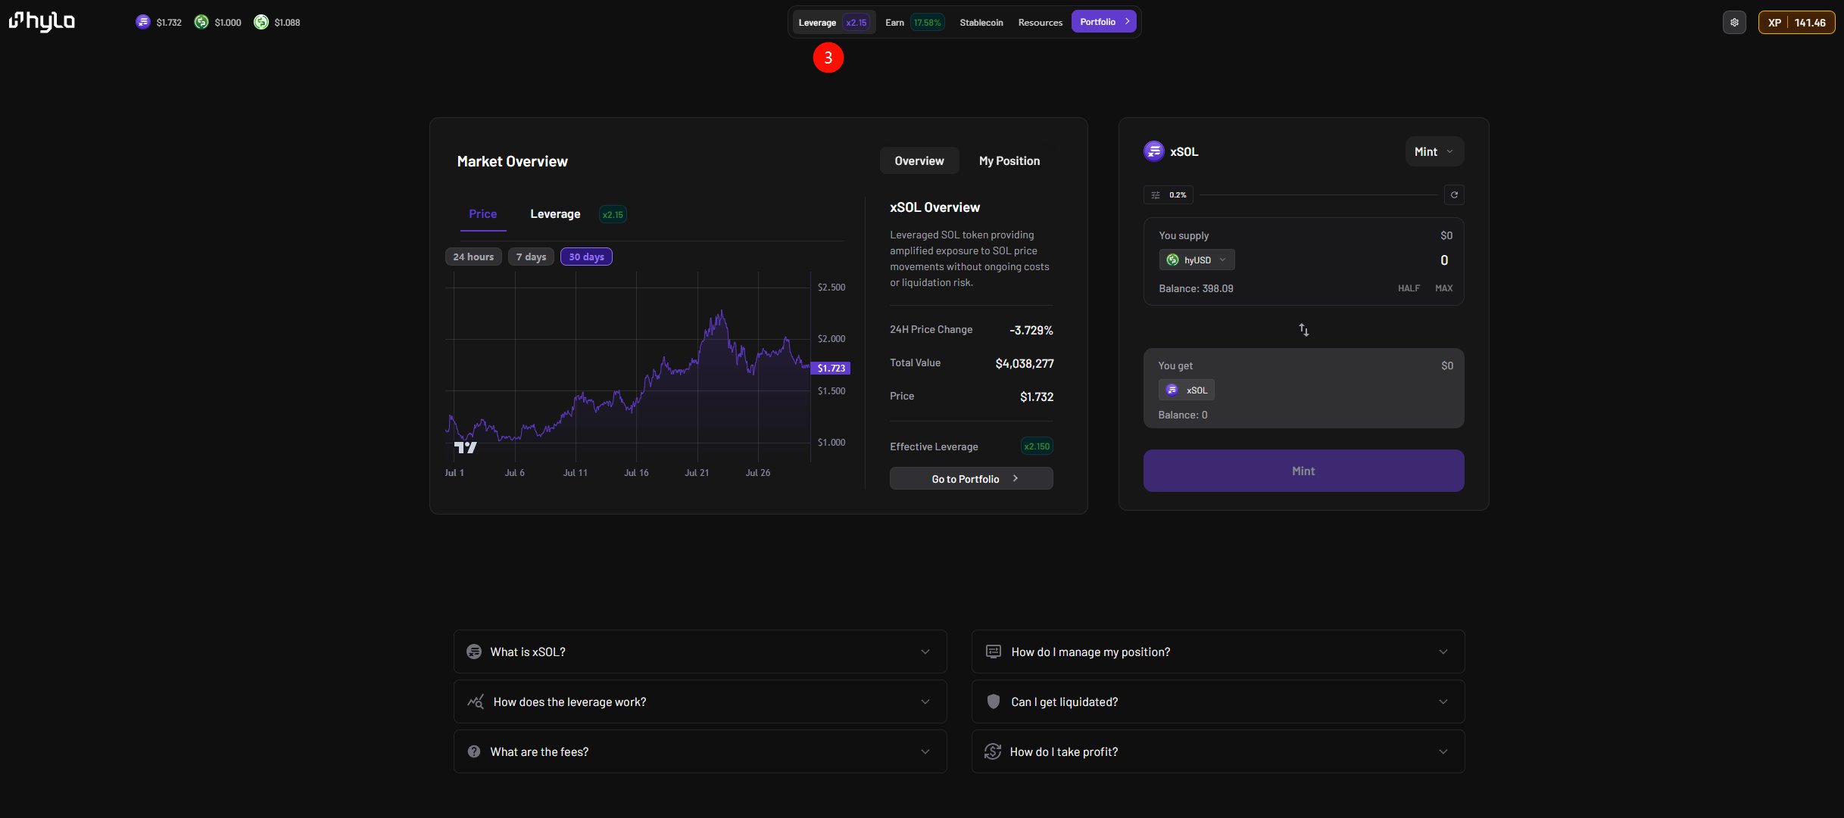Select the 30 days chart range

(x=586, y=257)
